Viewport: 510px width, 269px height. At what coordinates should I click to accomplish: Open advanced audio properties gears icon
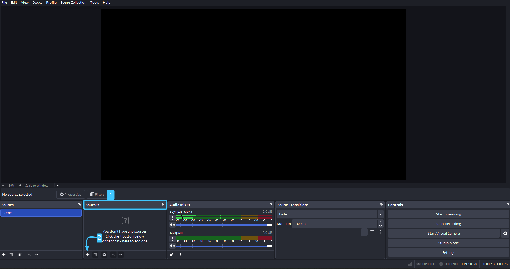click(x=171, y=255)
